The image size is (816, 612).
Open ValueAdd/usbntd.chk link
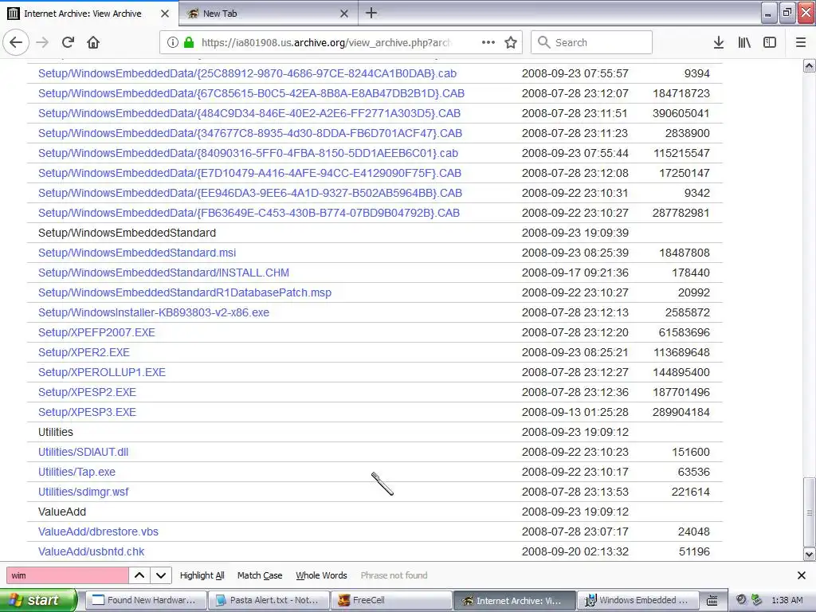[x=91, y=551]
